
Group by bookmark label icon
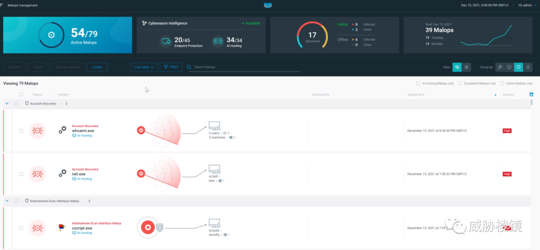(x=527, y=67)
